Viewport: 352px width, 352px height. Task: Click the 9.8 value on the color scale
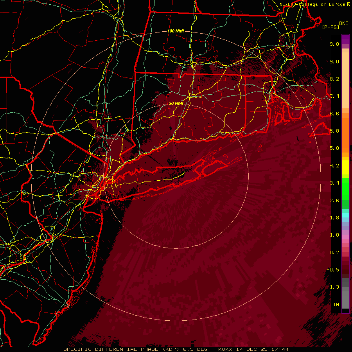[334, 44]
